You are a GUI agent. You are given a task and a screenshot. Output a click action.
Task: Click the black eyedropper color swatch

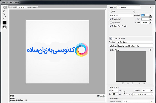pos(5,23)
